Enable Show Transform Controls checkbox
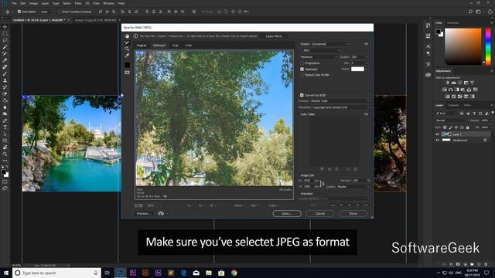This screenshot has width=495, height=278. [60, 12]
